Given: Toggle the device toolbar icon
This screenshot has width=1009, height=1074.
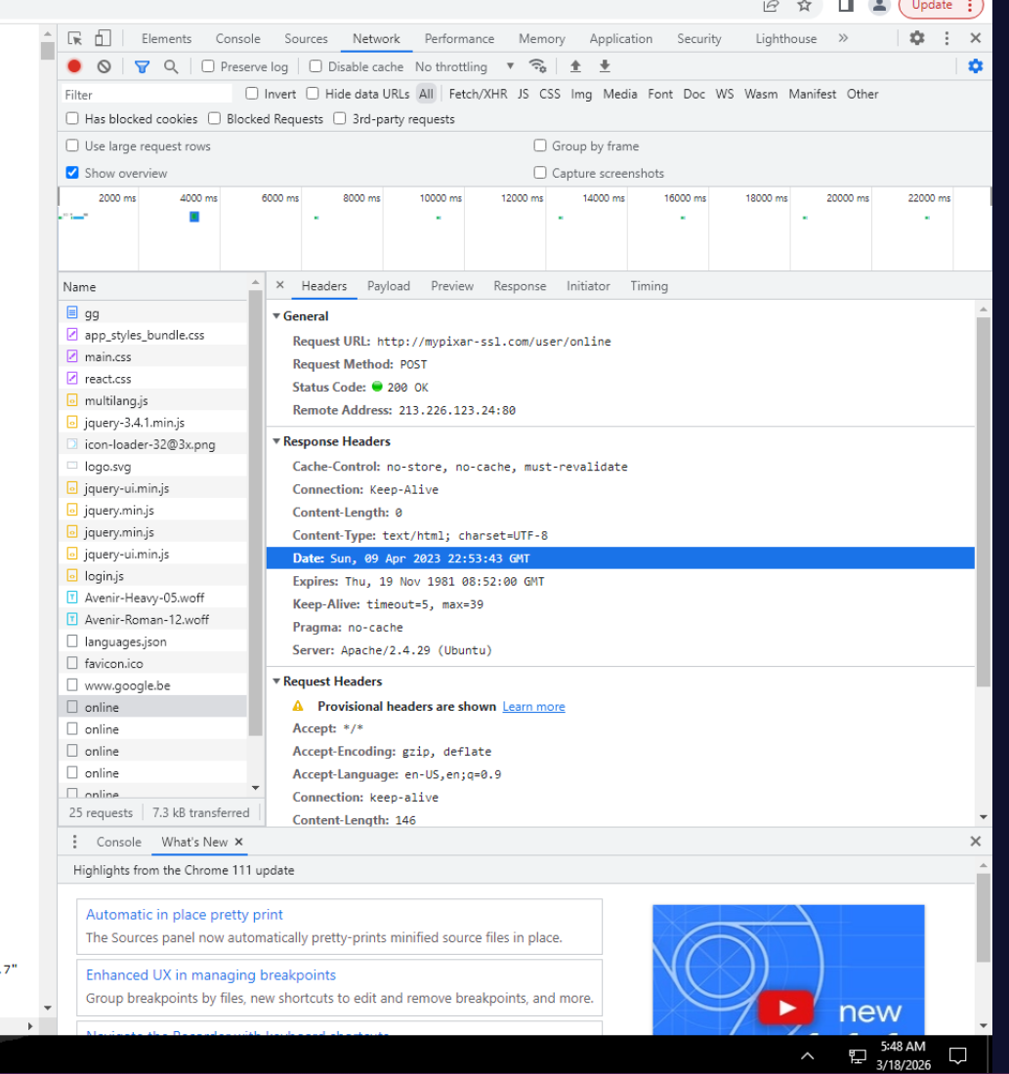Looking at the screenshot, I should (103, 38).
